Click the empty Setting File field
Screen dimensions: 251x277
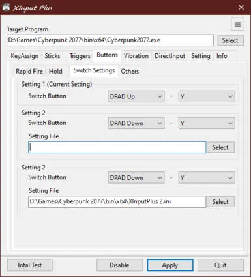point(117,147)
